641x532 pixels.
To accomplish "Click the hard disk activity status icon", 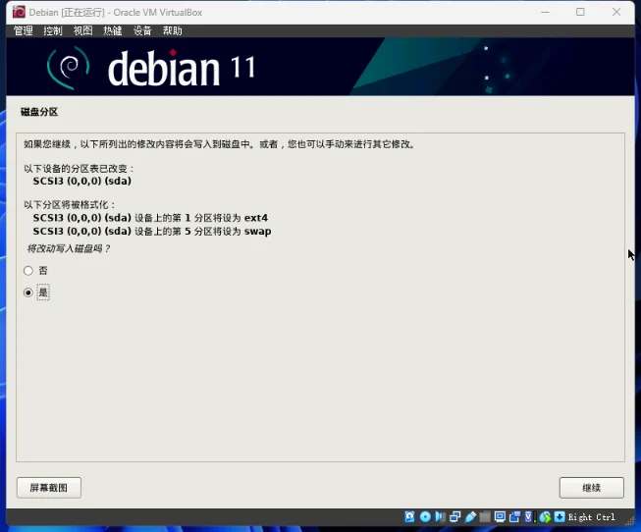I will point(409,517).
